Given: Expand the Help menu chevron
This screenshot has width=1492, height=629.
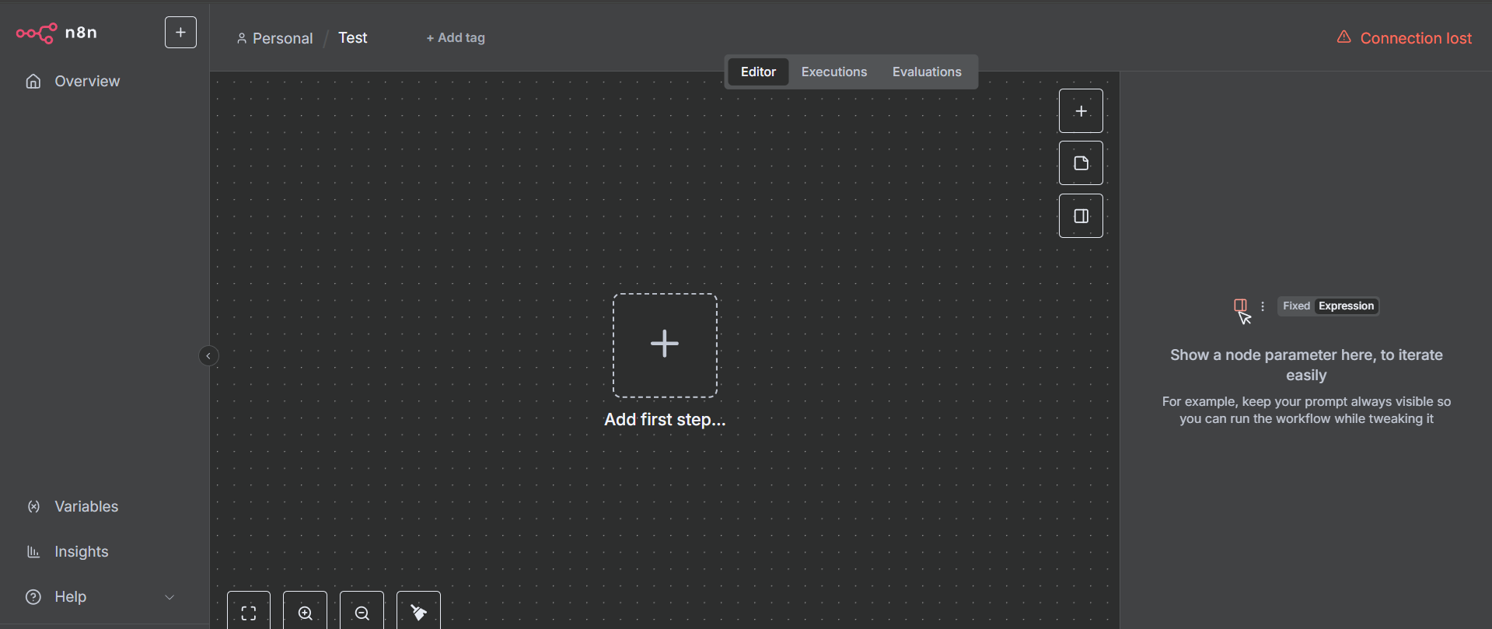Looking at the screenshot, I should click(169, 597).
